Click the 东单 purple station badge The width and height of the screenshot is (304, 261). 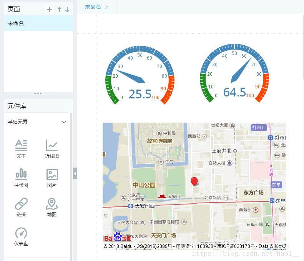pyautogui.click(x=276, y=185)
